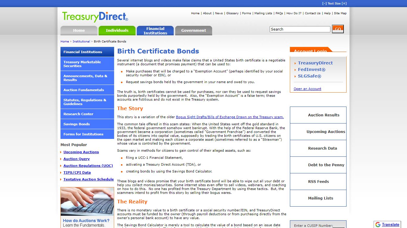This screenshot has width=407, height=228.
Task: Click the Most Popular heading
Action: 74,145
